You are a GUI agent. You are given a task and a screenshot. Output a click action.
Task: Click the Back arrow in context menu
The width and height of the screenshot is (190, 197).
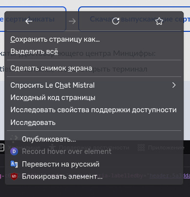(x=29, y=21)
